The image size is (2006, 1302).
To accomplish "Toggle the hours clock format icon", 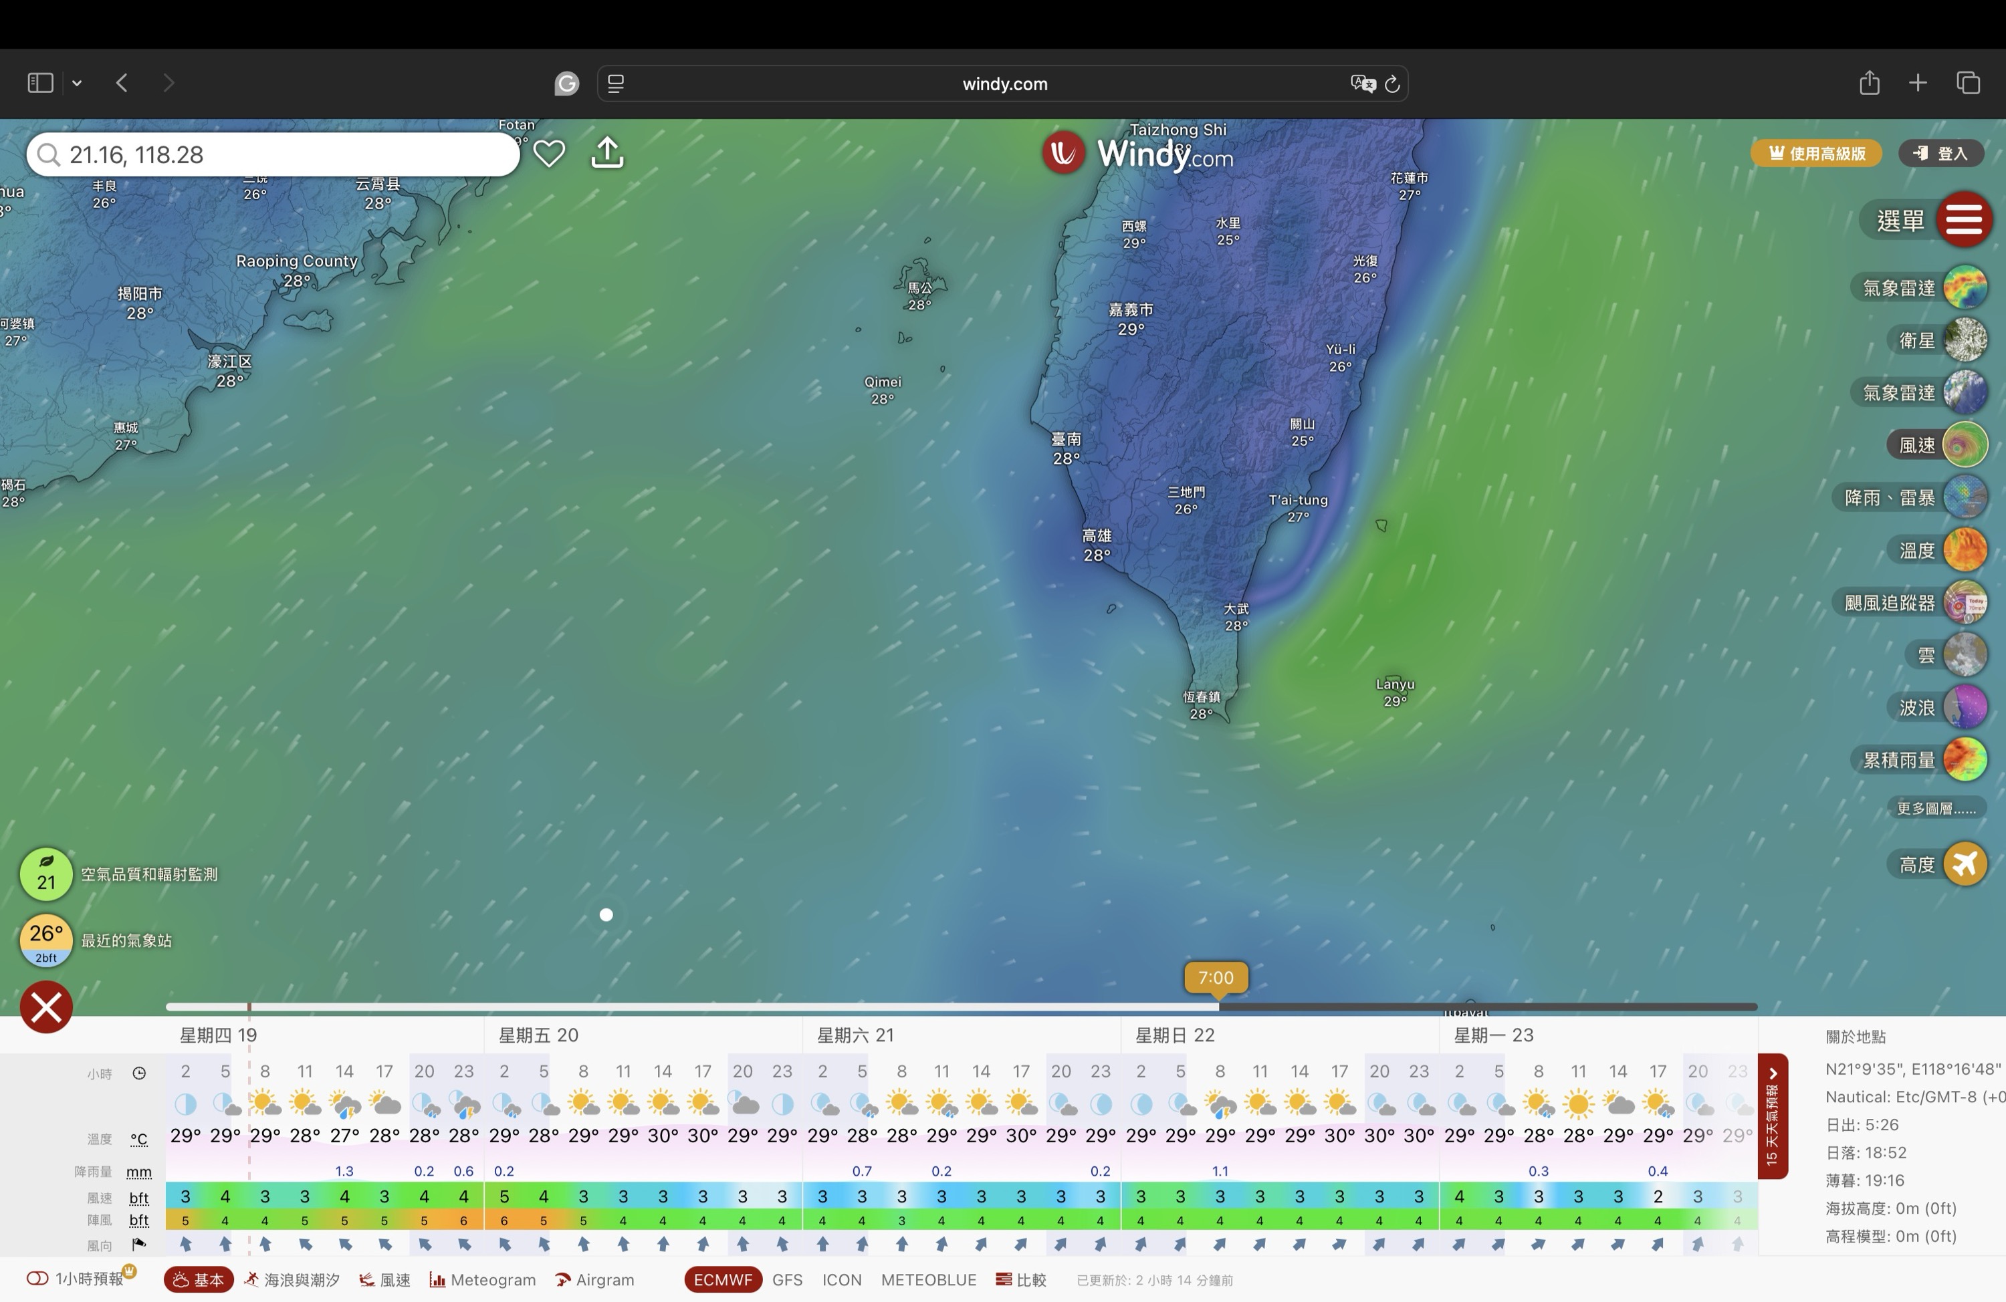I will [x=139, y=1073].
